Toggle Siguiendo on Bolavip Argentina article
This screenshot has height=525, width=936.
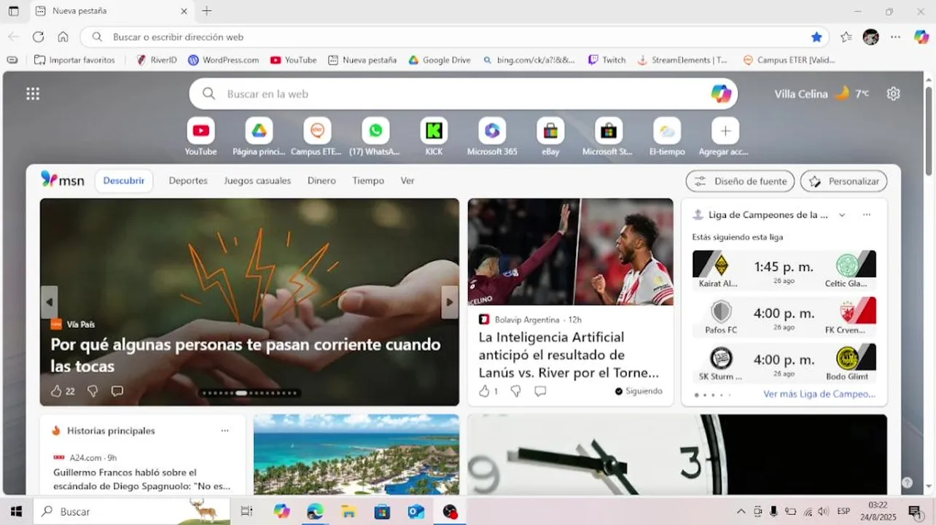(639, 391)
